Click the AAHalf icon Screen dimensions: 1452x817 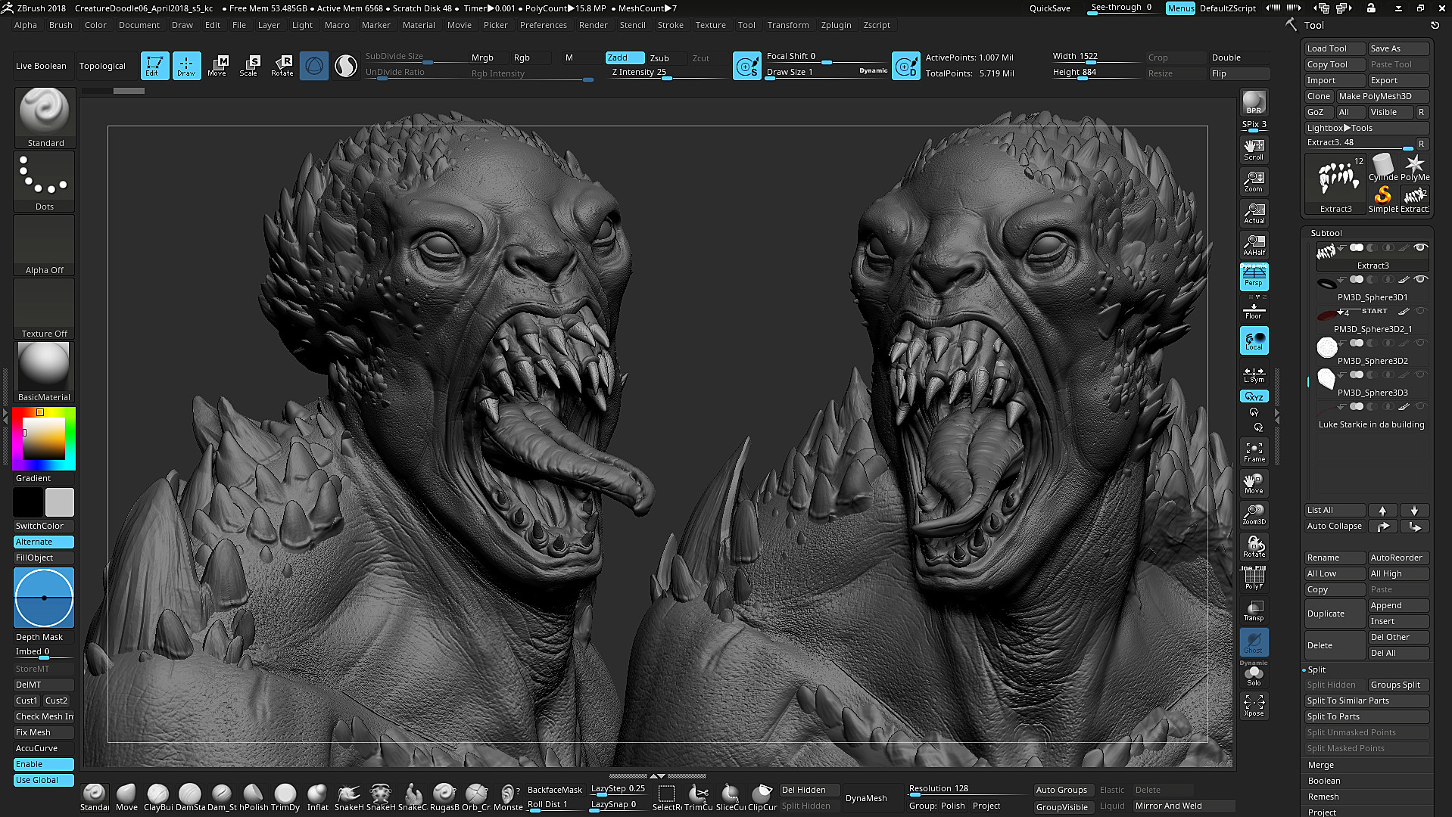pos(1254,244)
